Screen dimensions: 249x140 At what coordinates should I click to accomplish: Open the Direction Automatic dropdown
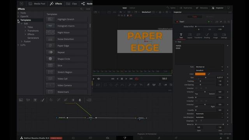[x=209, y=114]
